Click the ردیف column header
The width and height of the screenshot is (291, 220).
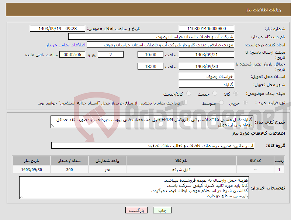[279, 161]
